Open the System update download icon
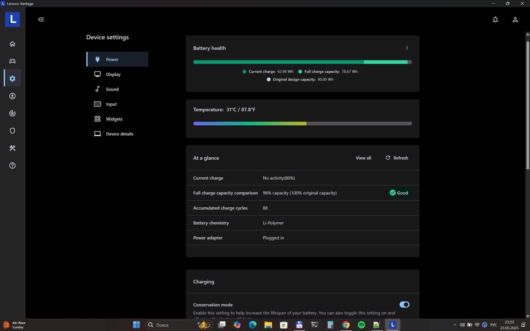 point(12,96)
